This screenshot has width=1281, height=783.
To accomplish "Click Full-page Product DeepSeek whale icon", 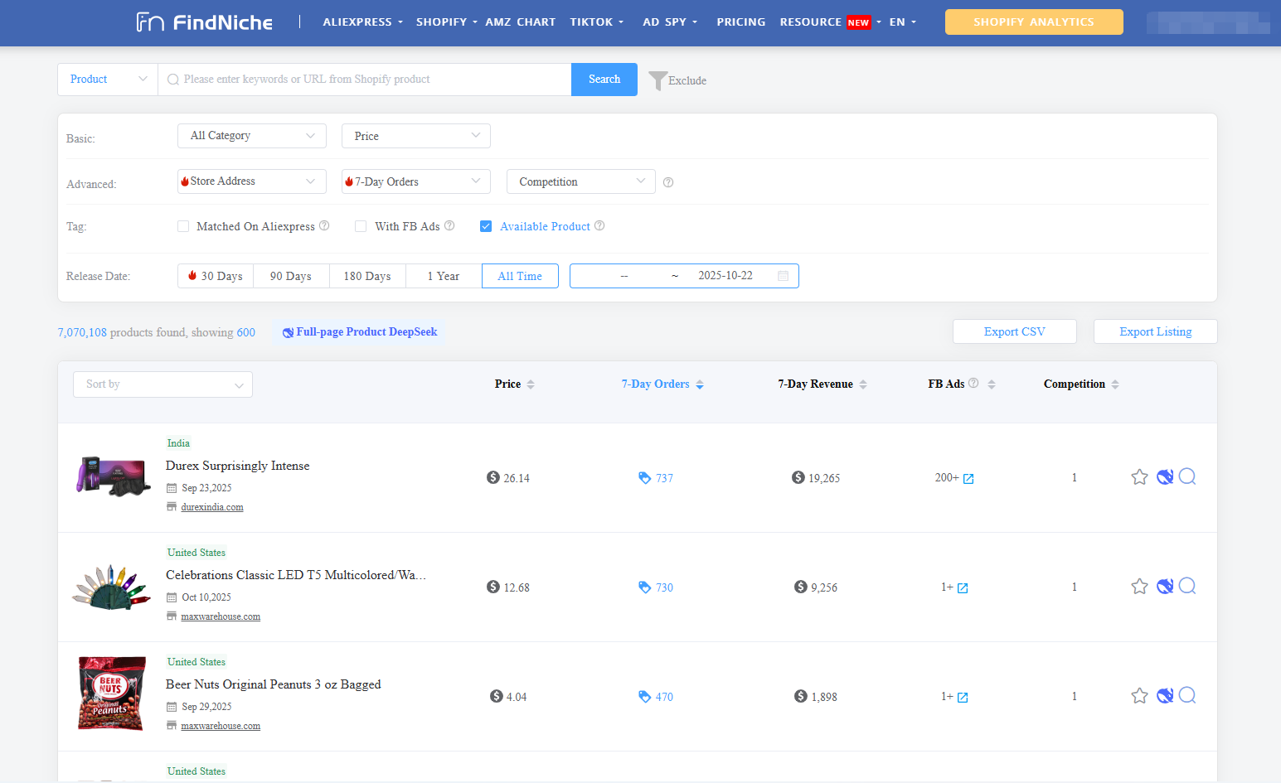I will click(x=287, y=331).
